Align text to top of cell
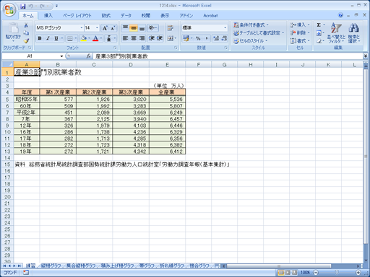370x277 pixels. 125,28
